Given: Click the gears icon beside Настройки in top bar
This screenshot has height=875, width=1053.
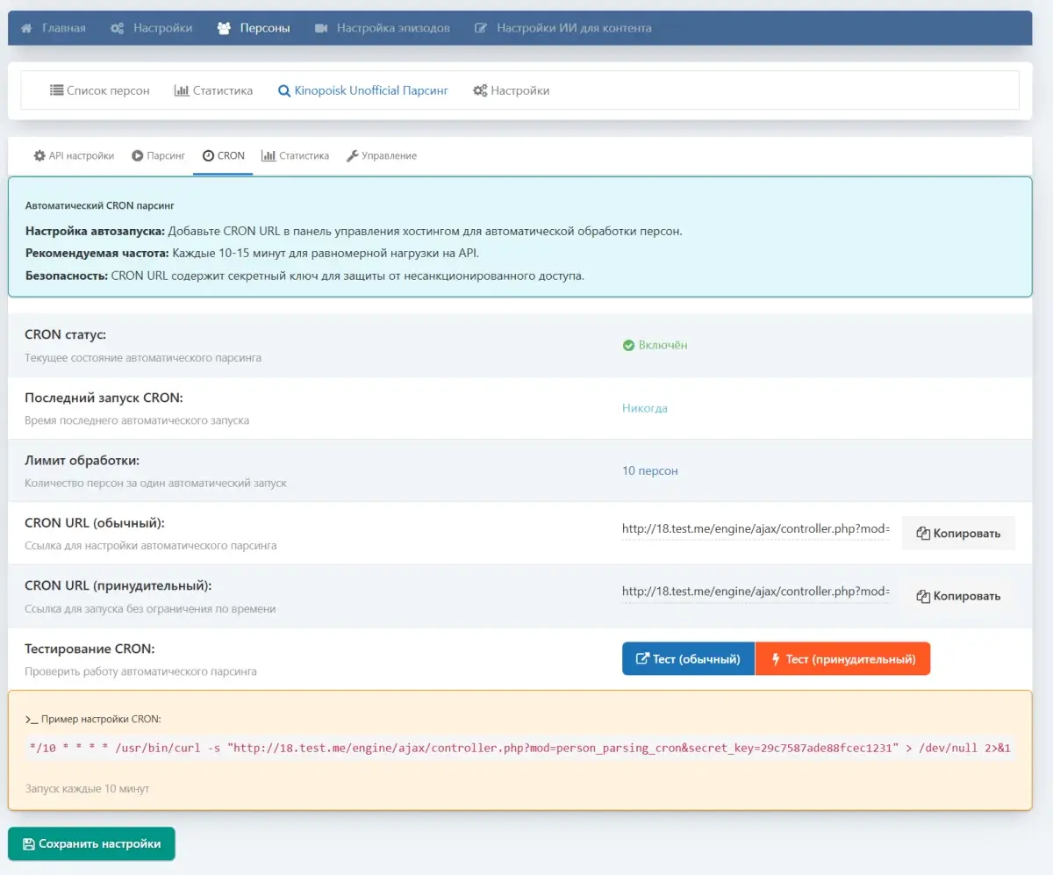Looking at the screenshot, I should click(117, 28).
